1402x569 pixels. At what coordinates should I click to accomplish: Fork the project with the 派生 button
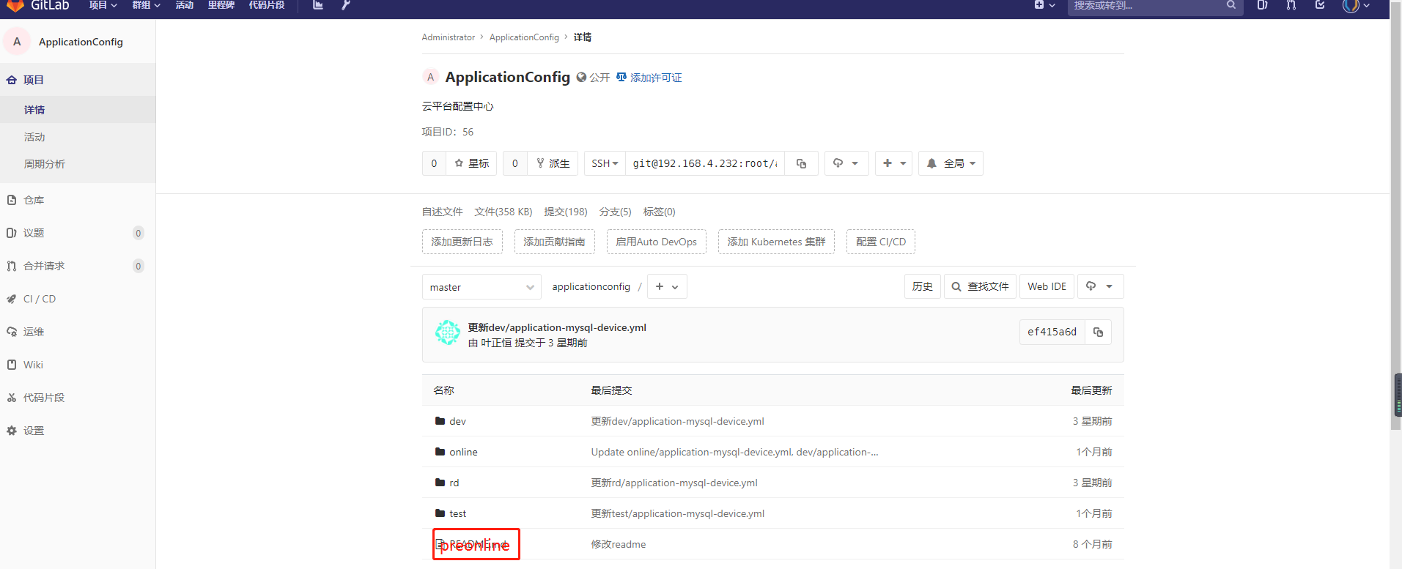[553, 163]
